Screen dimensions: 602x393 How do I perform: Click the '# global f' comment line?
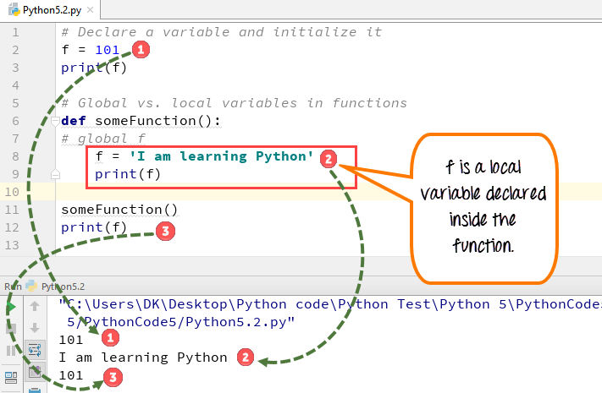102,138
